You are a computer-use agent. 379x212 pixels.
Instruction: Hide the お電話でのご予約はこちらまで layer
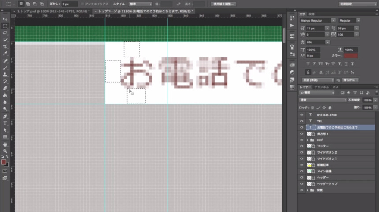tap(301, 127)
